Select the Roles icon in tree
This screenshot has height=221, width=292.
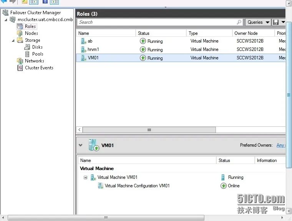(x=20, y=26)
